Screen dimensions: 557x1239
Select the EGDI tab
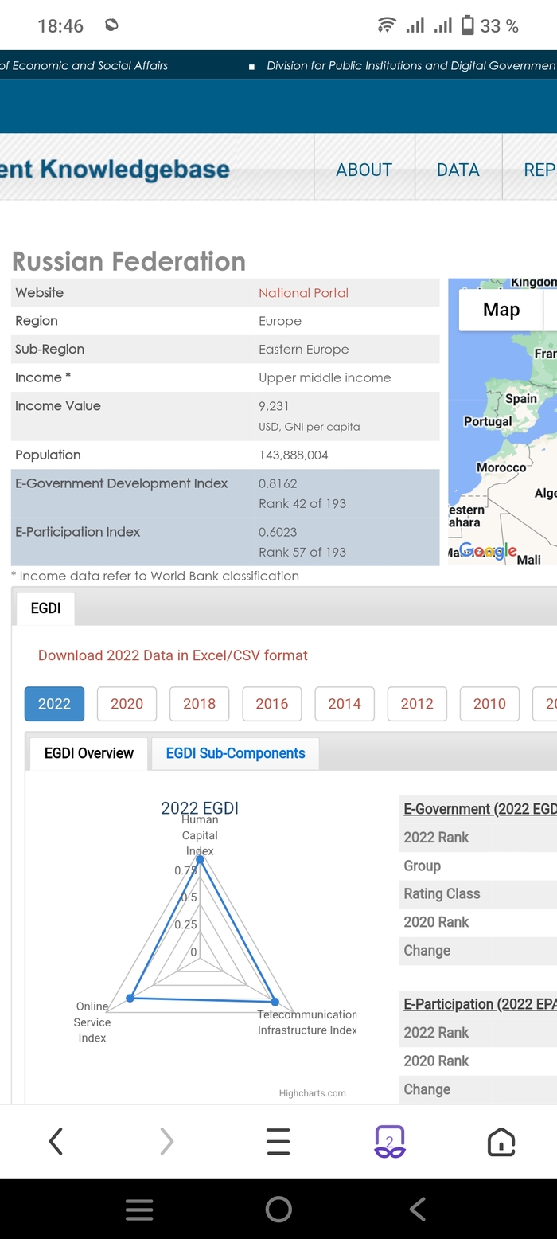pos(45,608)
